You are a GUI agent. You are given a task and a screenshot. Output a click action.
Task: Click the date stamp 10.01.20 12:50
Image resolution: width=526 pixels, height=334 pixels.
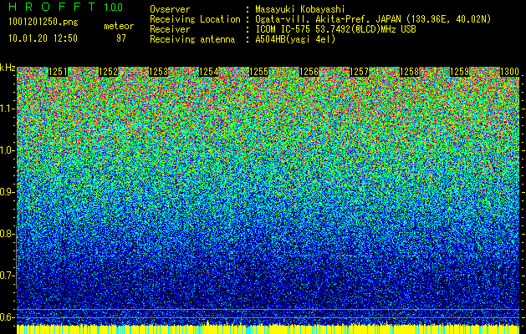[x=43, y=38]
